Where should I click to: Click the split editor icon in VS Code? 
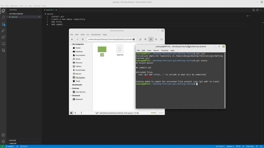pyautogui.click(x=257, y=10)
